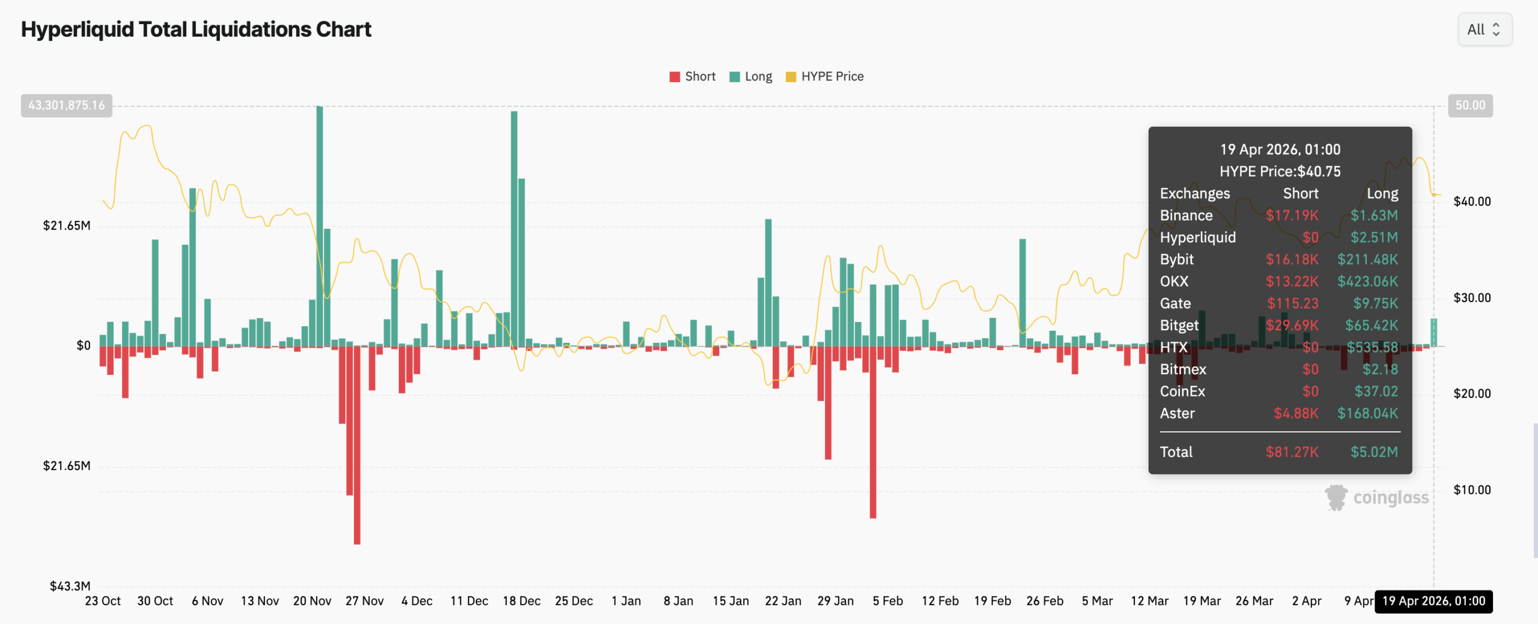The image size is (1538, 624).
Task: Click the "$30.00" price axis label
Action: (x=1472, y=298)
